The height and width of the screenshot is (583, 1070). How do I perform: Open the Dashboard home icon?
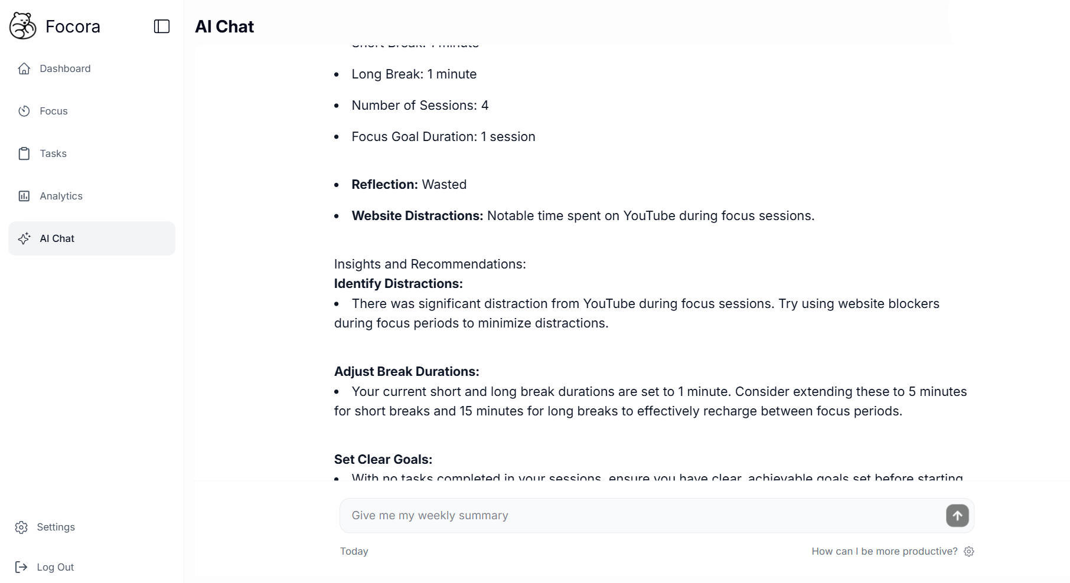[24, 68]
